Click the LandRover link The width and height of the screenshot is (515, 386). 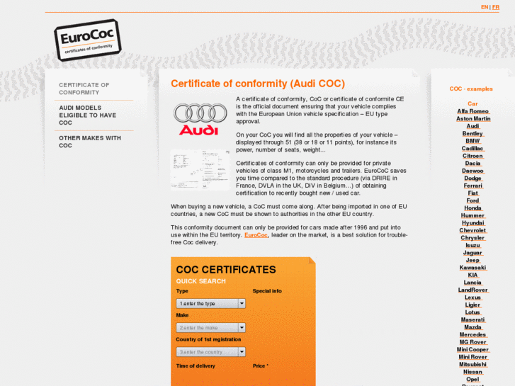[473, 290]
